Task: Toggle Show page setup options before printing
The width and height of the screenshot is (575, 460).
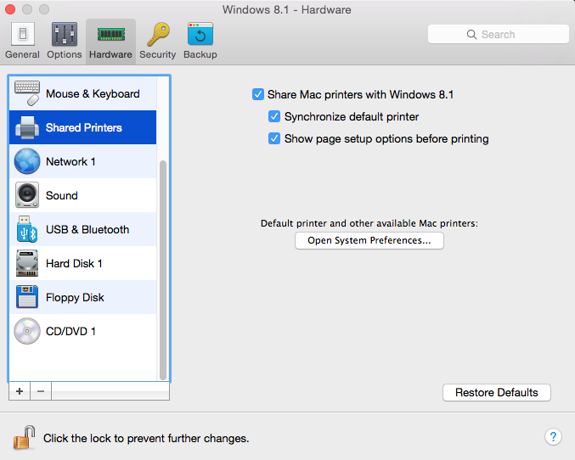Action: (274, 138)
